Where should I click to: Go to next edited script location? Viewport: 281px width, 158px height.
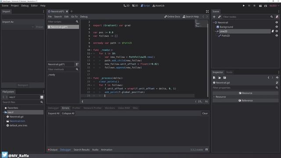(207, 17)
